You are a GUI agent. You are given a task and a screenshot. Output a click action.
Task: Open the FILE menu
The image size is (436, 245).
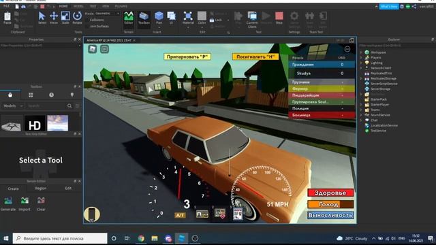(x=6, y=6)
